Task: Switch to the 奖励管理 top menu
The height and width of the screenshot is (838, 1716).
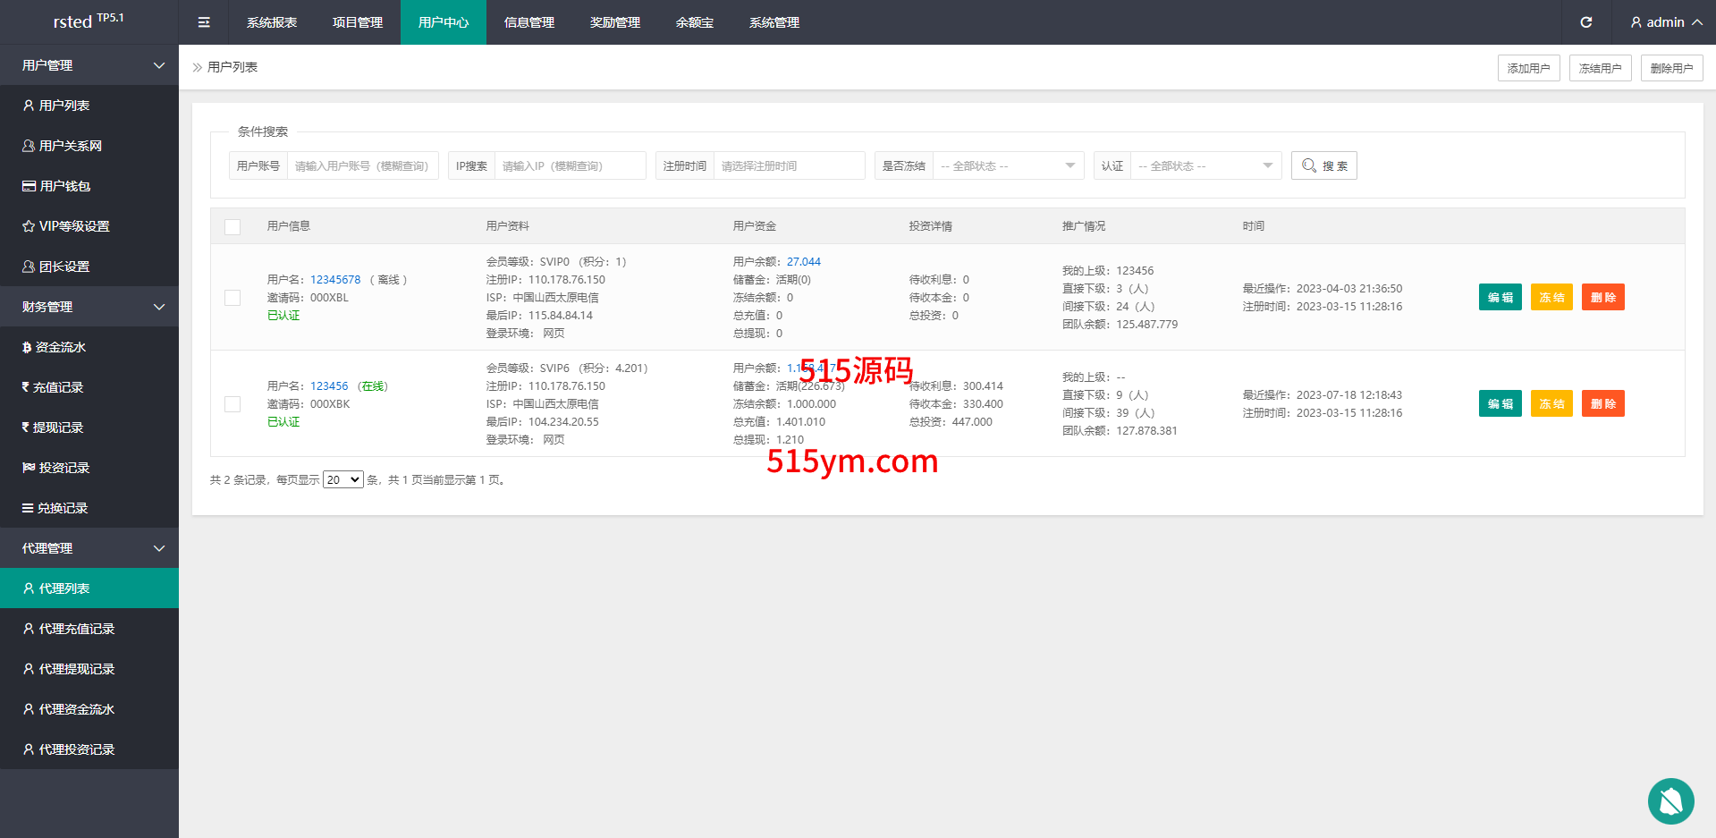Action: (614, 22)
